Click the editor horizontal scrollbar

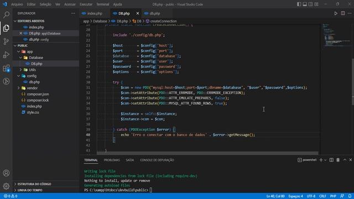click(207, 153)
